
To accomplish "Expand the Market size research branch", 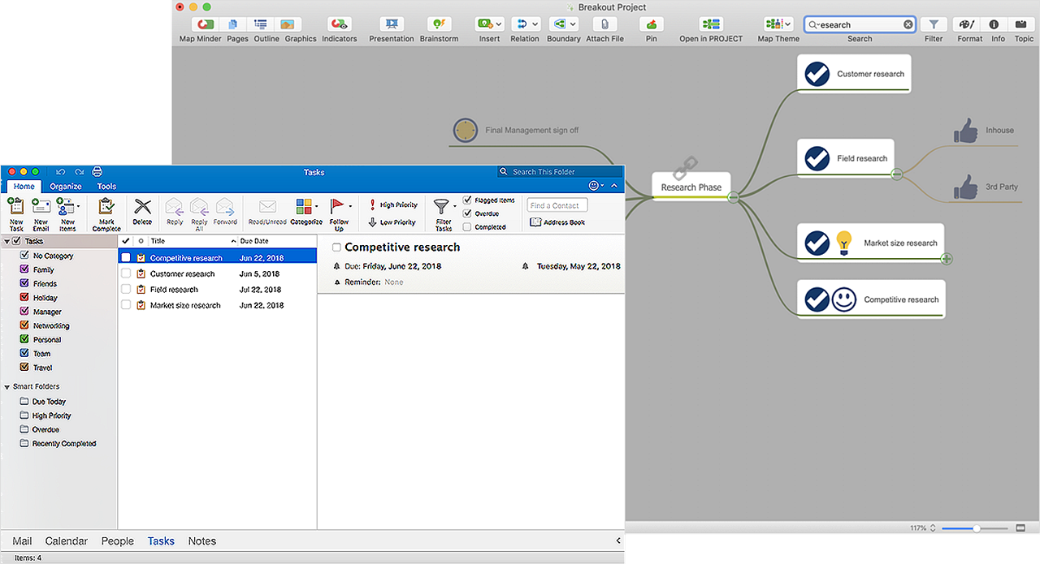I will [947, 259].
